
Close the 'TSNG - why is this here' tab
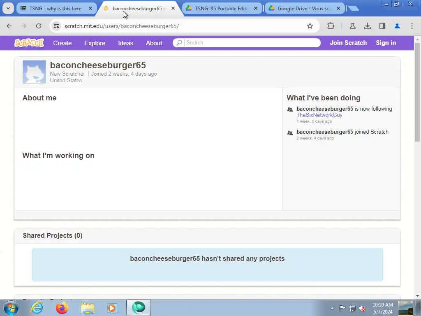(x=90, y=9)
